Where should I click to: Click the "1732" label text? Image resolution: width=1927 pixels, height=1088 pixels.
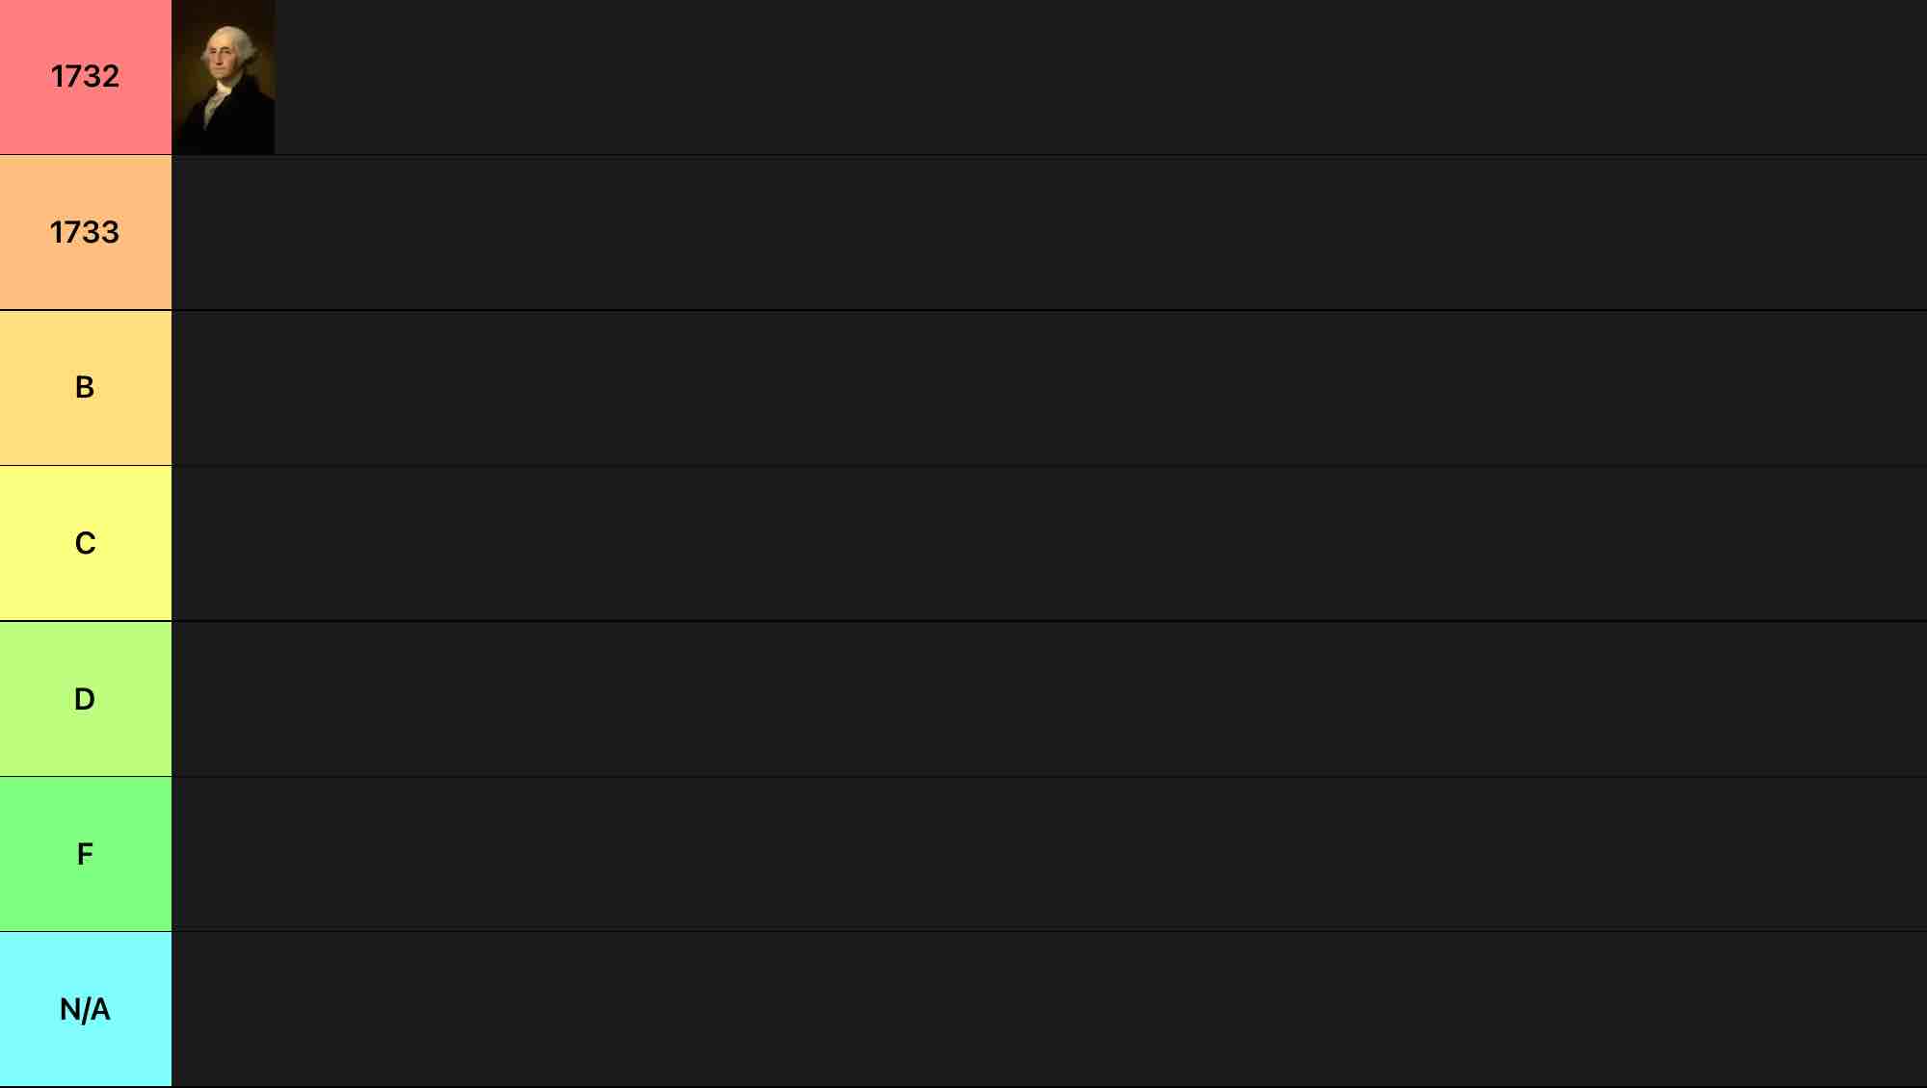pyautogui.click(x=85, y=77)
